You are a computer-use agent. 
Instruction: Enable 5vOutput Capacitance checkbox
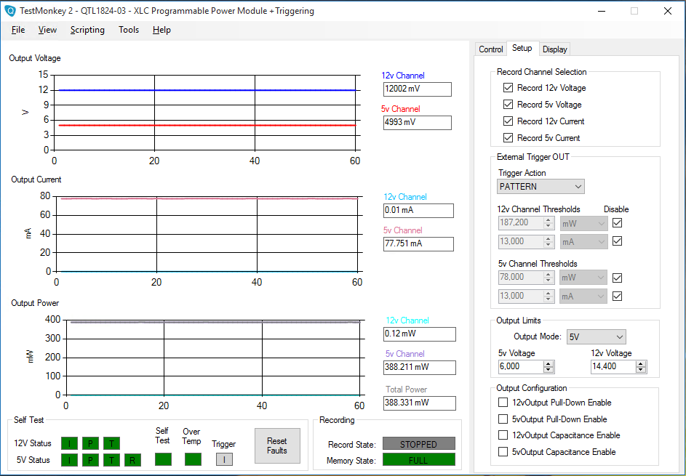tap(503, 452)
